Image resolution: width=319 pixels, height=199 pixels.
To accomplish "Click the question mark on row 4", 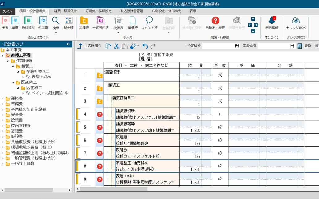I will (x=100, y=114).
